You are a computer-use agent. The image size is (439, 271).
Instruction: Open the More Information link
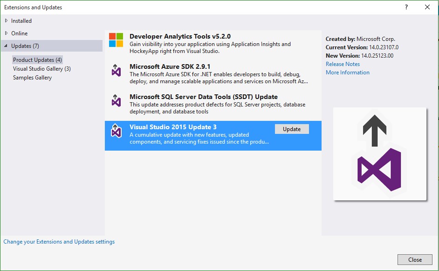(347, 72)
